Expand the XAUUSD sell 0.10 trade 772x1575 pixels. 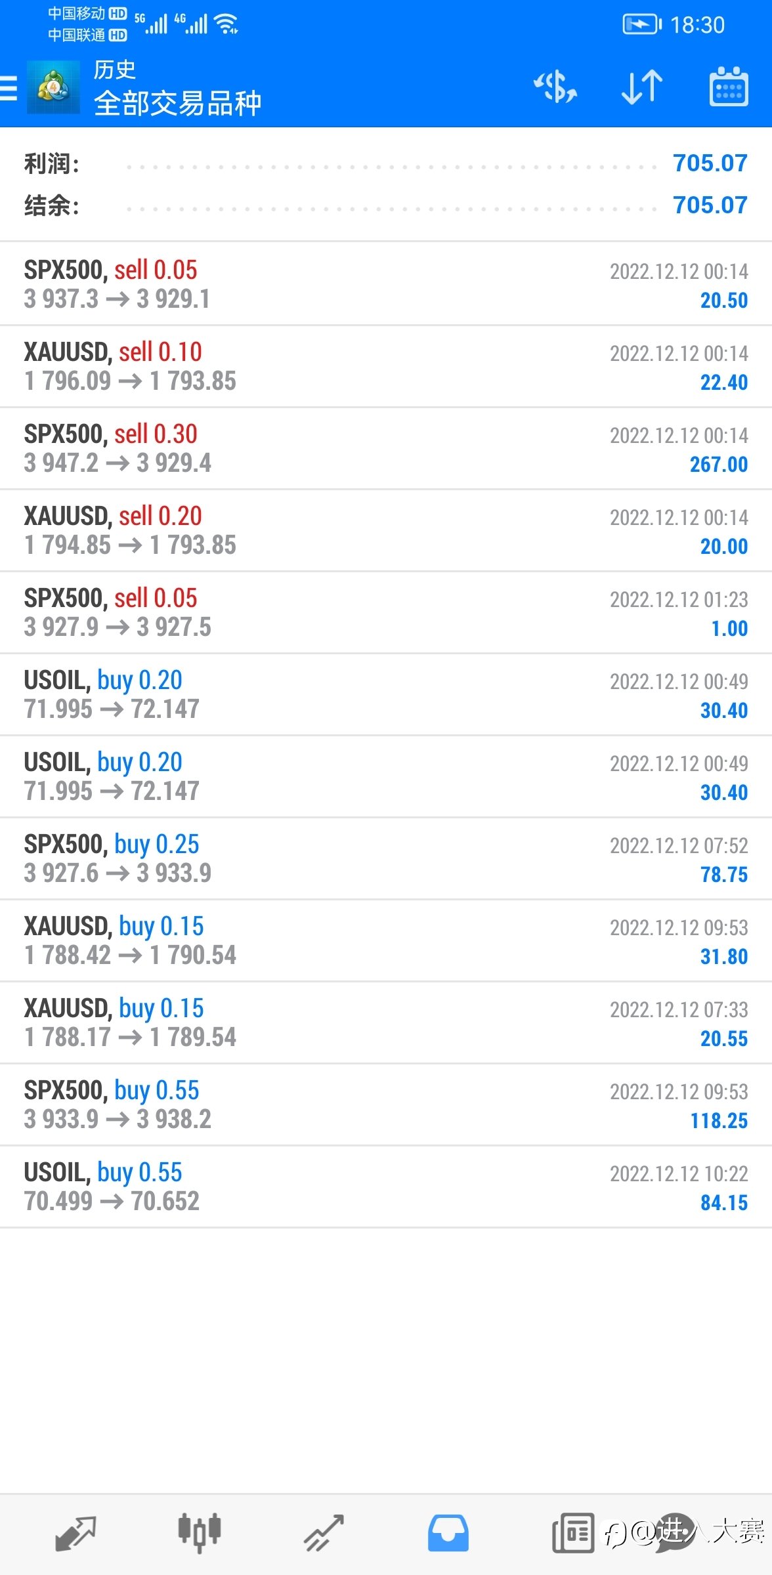[x=386, y=366]
